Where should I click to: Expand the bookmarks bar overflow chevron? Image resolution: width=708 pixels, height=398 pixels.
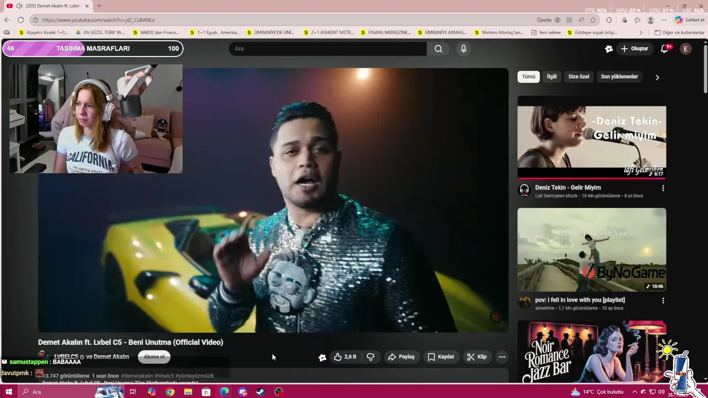tap(641, 33)
